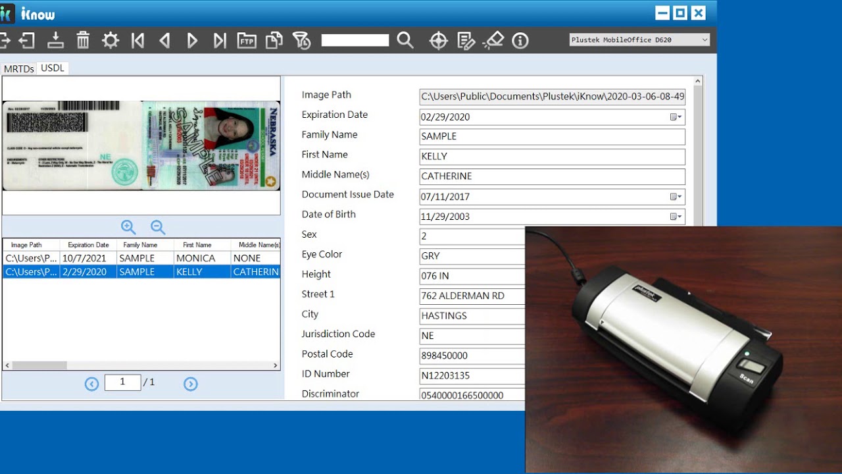Click the Expiration Date column header
The height and width of the screenshot is (474, 842).
(88, 245)
